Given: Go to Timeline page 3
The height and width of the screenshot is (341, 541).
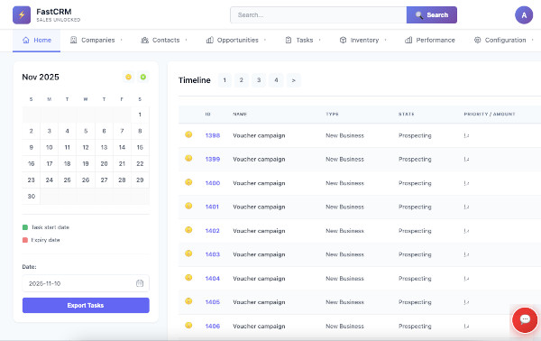Looking at the screenshot, I should 259,80.
